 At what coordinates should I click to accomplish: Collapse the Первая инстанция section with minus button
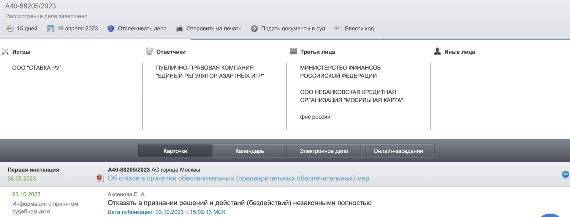565,174
